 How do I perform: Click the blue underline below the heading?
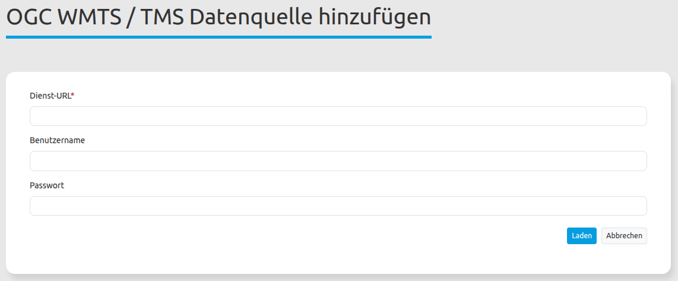point(218,37)
